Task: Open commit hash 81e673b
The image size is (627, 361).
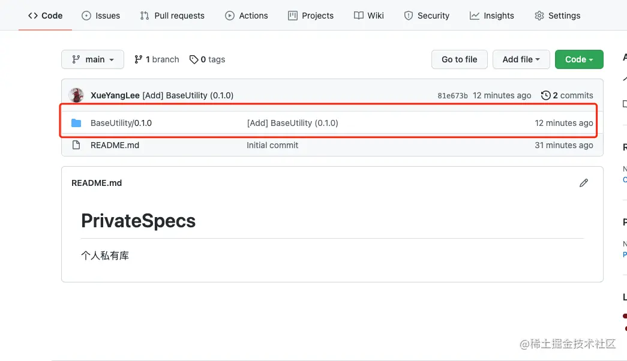Action: tap(453, 95)
